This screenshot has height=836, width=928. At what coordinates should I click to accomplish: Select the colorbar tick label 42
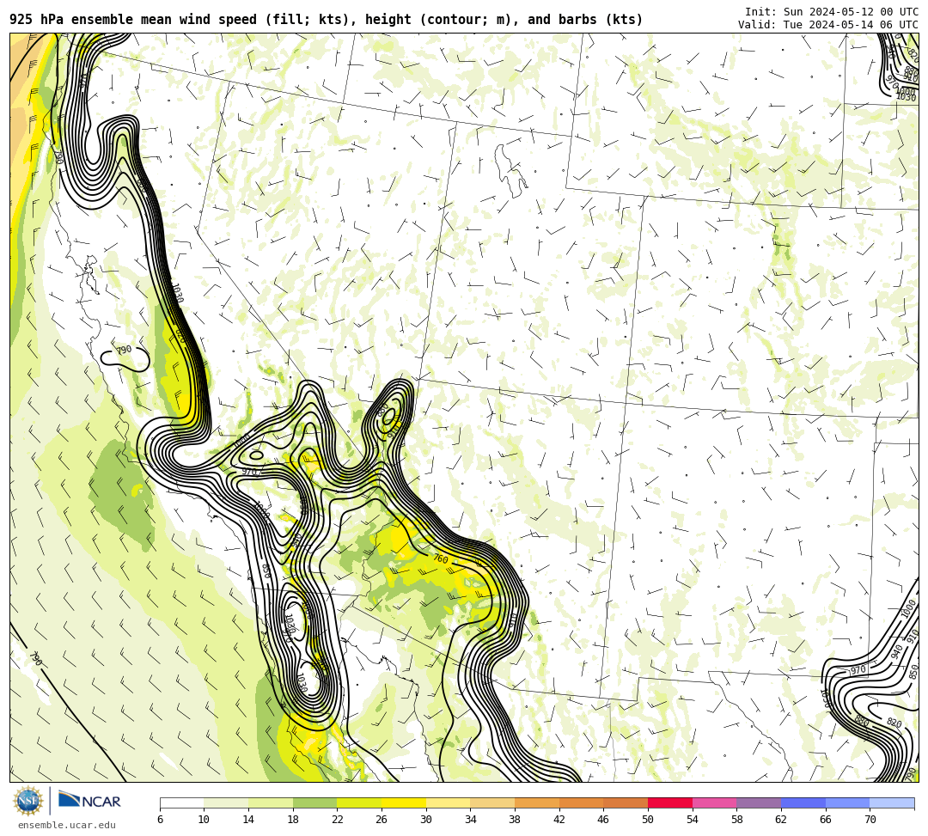pyautogui.click(x=559, y=820)
